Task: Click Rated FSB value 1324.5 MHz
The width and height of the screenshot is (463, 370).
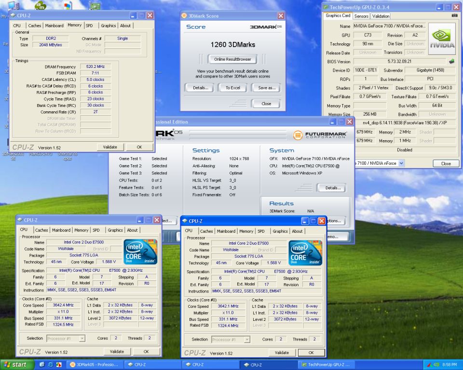Action: (63, 325)
